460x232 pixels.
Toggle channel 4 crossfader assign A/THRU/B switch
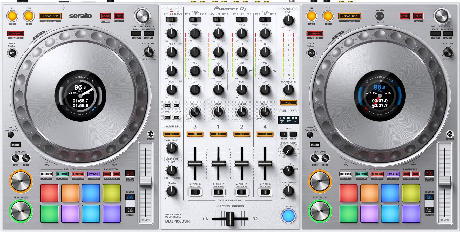[265, 192]
